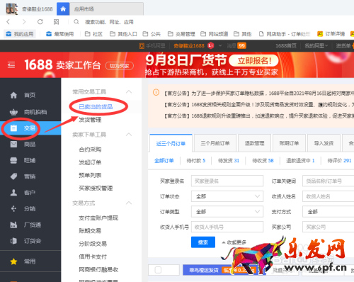The image size is (354, 282).
Task: Open the 订单类型 dropdown
Action: tap(227, 212)
